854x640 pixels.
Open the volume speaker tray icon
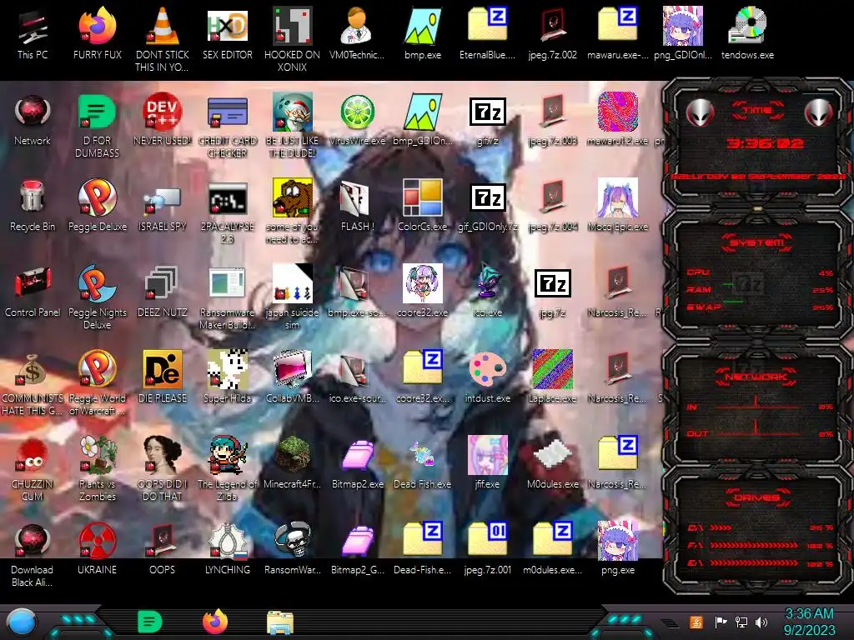pyautogui.click(x=761, y=622)
